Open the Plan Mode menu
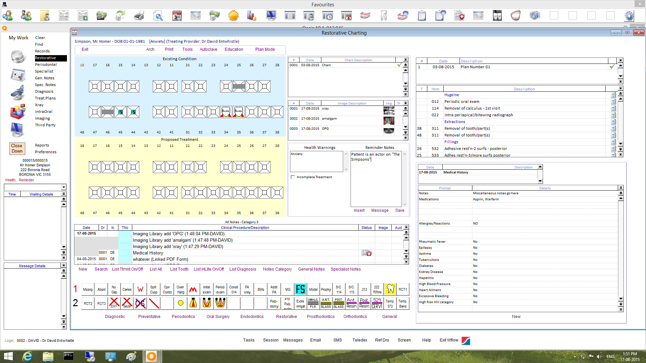Image resolution: width=646 pixels, height=363 pixels. (x=265, y=49)
